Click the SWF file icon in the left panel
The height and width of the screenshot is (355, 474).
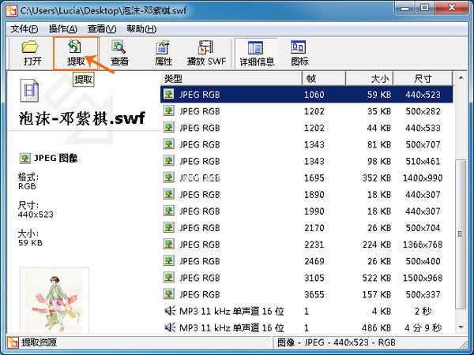(x=29, y=90)
